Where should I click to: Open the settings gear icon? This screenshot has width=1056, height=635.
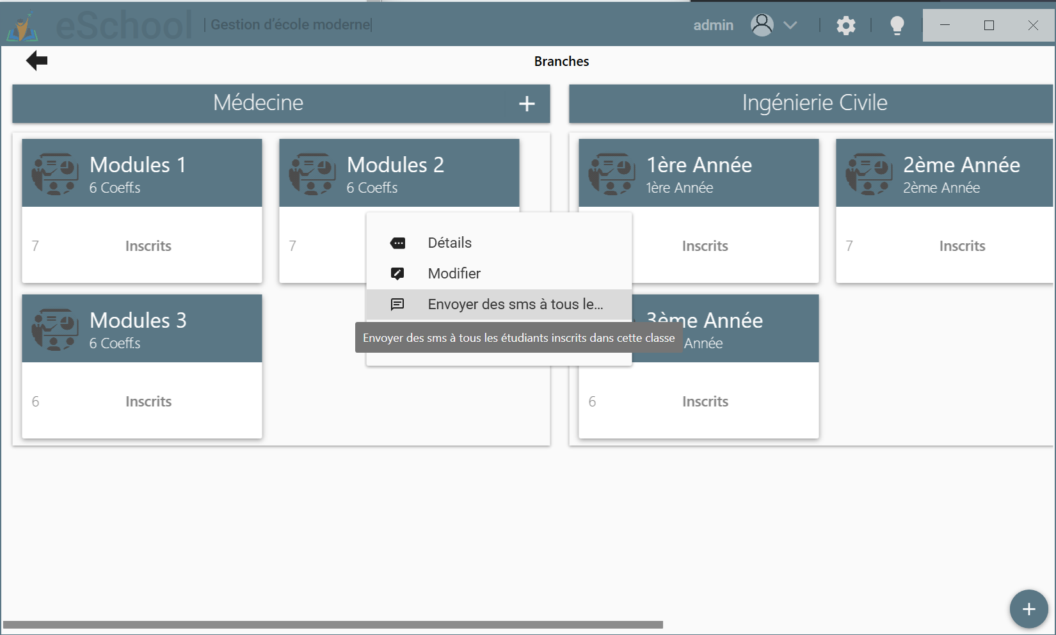point(845,26)
